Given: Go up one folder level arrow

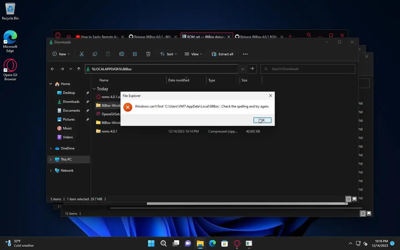Looking at the screenshot, I should [x=79, y=69].
